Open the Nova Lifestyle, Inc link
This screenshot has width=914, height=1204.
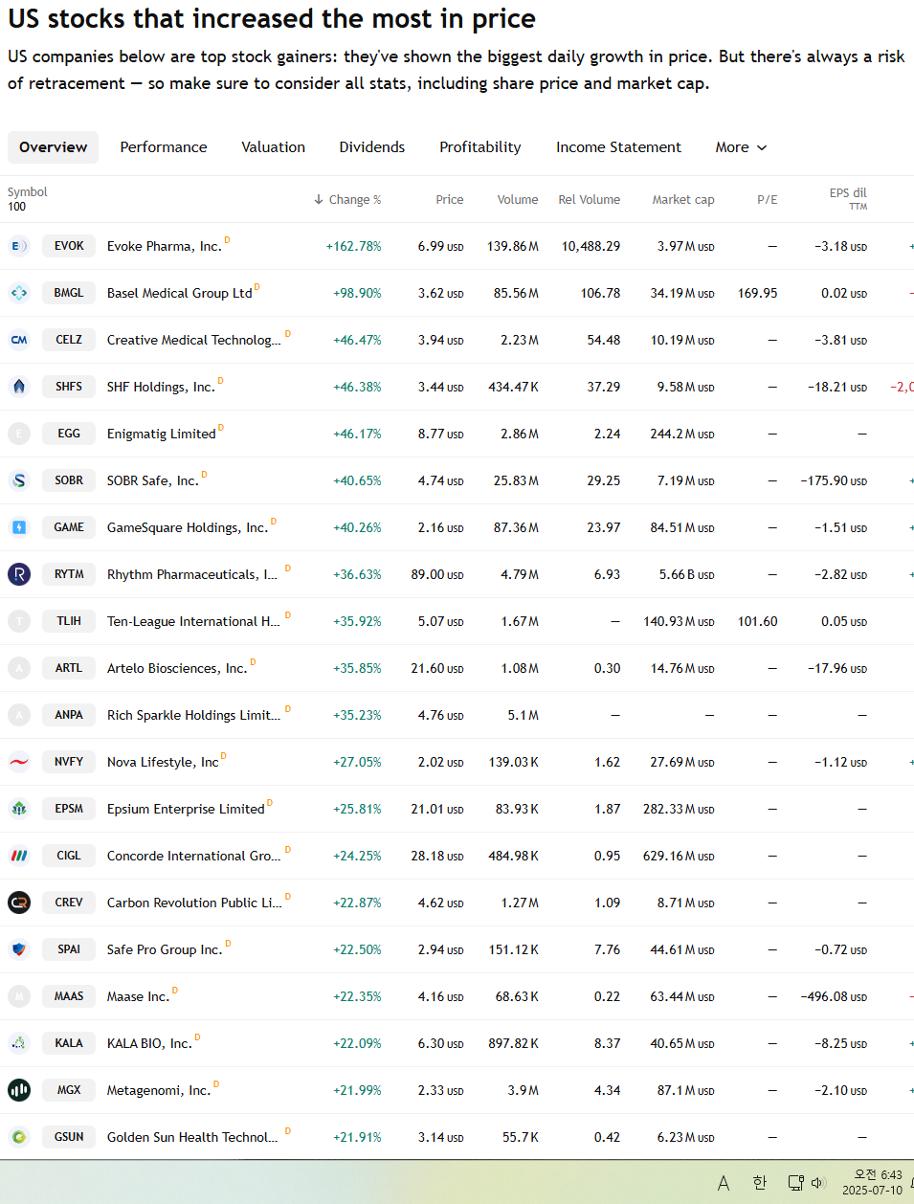click(163, 762)
